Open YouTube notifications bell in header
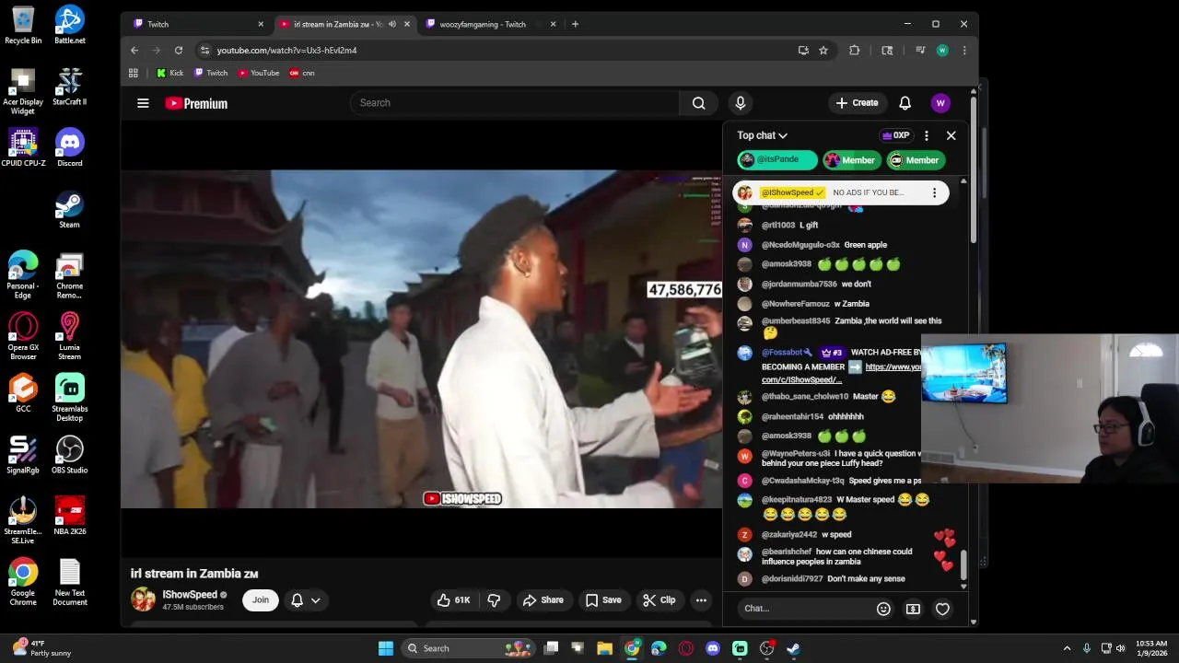This screenshot has height=663, width=1179. (905, 103)
